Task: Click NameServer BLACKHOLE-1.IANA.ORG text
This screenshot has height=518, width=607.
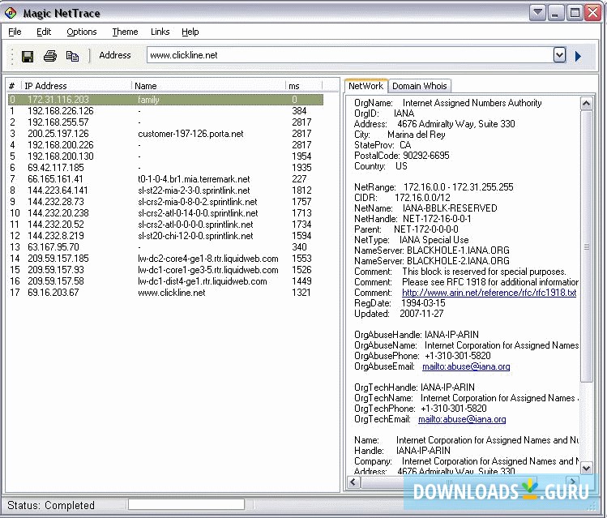Action: point(432,250)
